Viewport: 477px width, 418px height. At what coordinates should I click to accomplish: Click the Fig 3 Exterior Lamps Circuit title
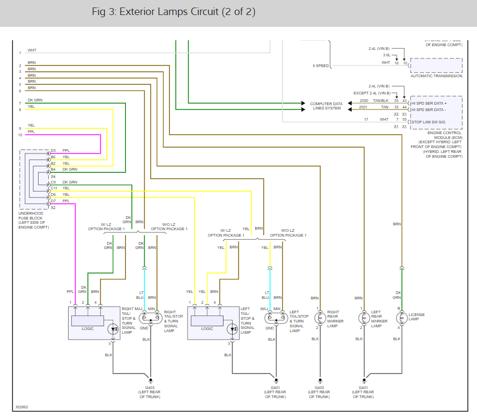pyautogui.click(x=174, y=12)
